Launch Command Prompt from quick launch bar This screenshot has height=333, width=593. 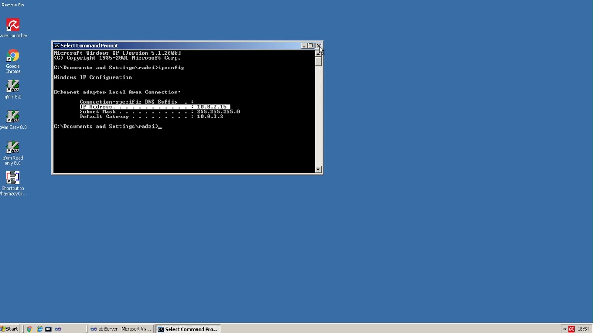pos(49,329)
